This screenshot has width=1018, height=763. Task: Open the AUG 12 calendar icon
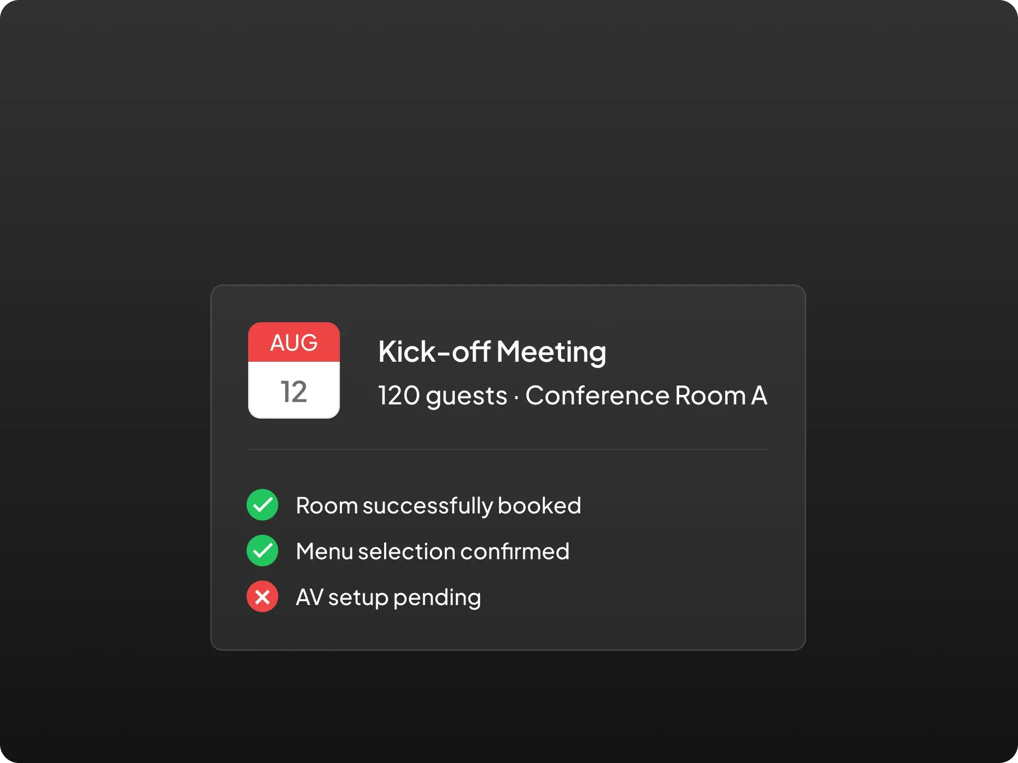pos(294,370)
